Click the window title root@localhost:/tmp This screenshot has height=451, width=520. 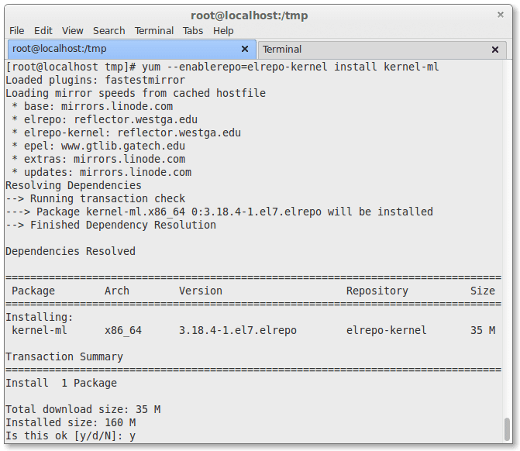point(249,15)
